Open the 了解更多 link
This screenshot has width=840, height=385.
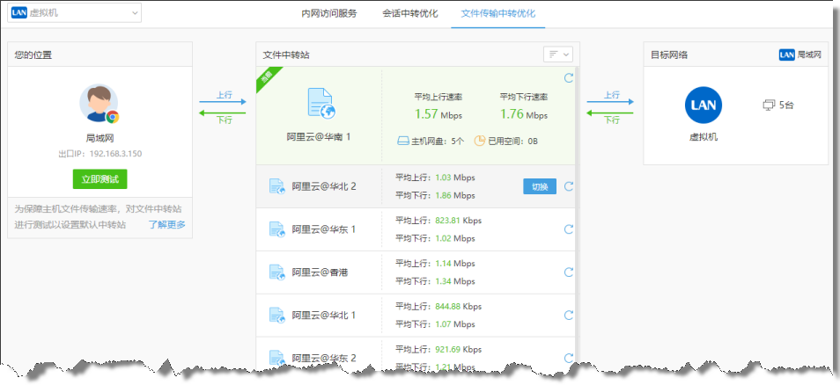166,224
